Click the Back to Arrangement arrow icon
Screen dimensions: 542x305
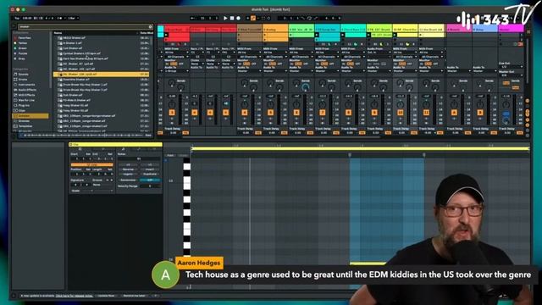193,18
